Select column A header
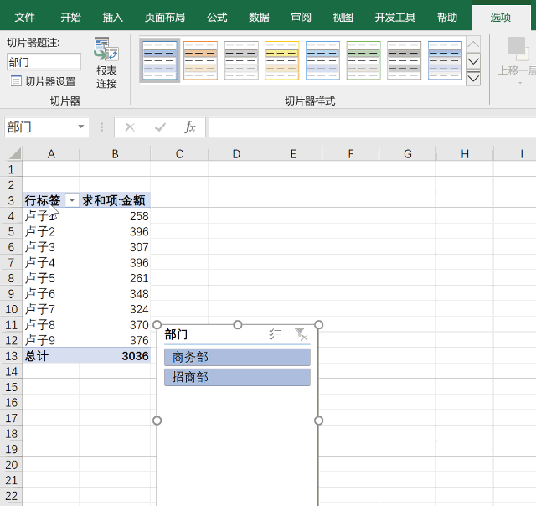 click(x=51, y=154)
